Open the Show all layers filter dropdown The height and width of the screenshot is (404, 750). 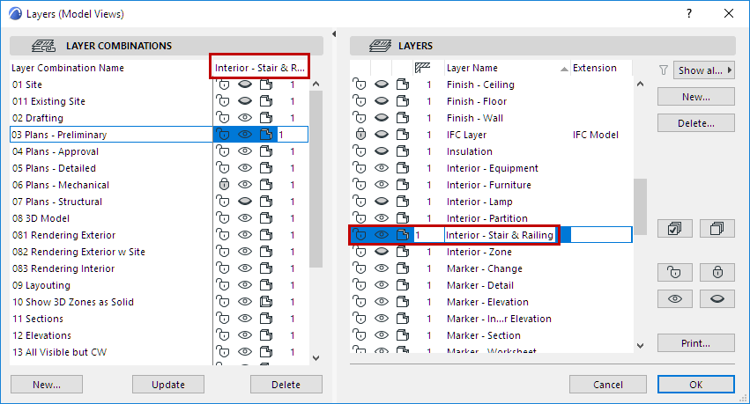(704, 70)
